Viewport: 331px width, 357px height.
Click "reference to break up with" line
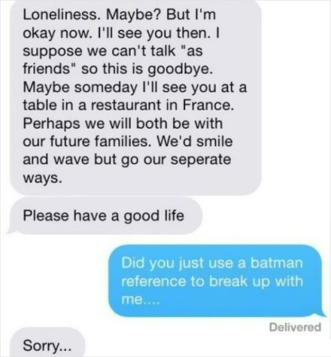click(x=212, y=282)
